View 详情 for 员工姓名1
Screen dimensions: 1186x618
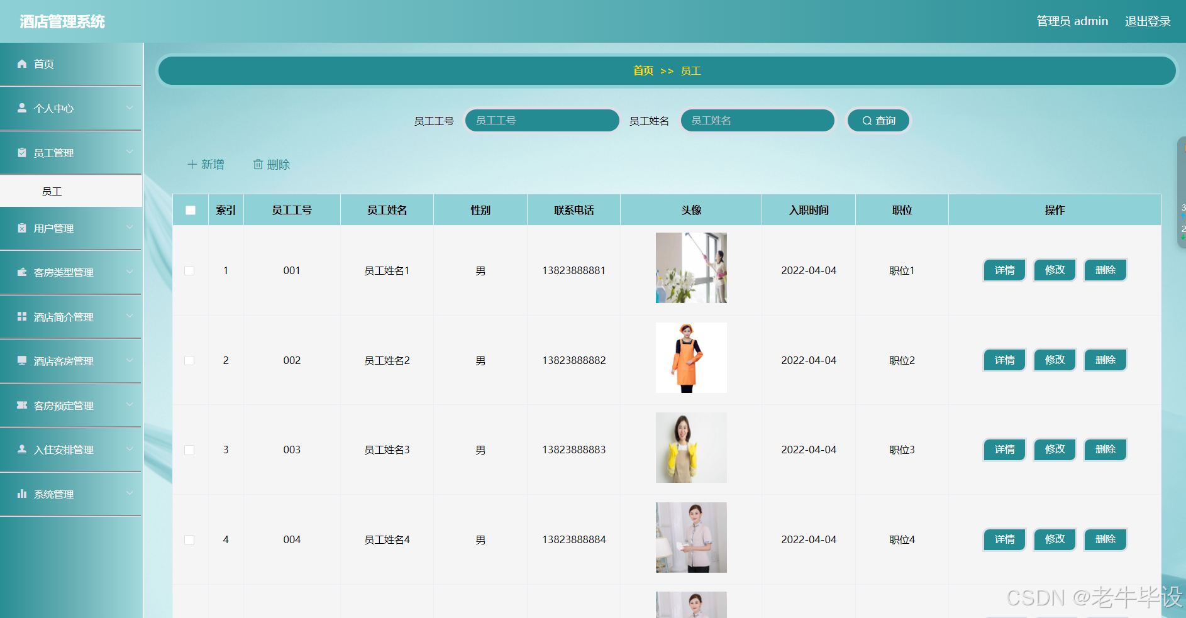[x=1004, y=270]
